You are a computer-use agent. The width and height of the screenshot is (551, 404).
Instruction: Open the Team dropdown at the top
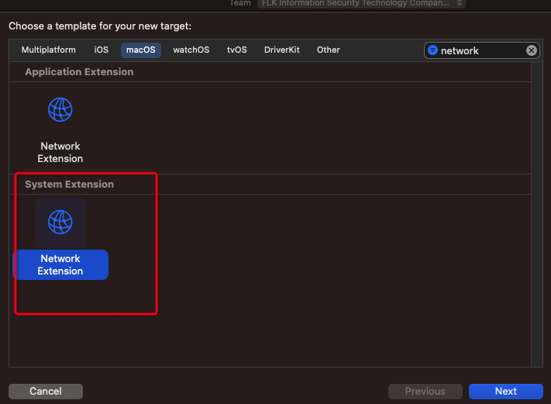pyautogui.click(x=360, y=3)
